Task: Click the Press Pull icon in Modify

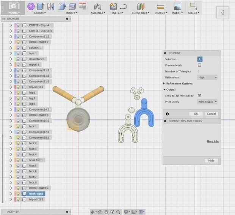Action: click(x=62, y=6)
